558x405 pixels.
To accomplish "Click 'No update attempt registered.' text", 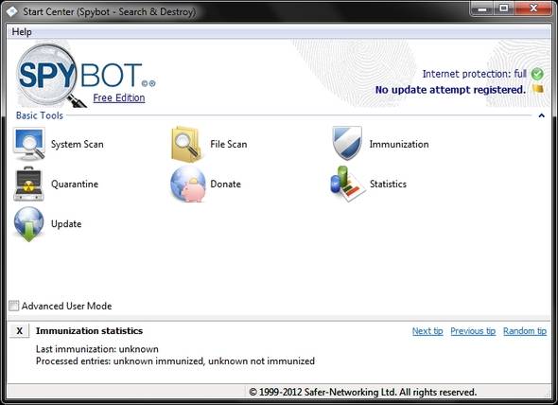I will coord(450,89).
